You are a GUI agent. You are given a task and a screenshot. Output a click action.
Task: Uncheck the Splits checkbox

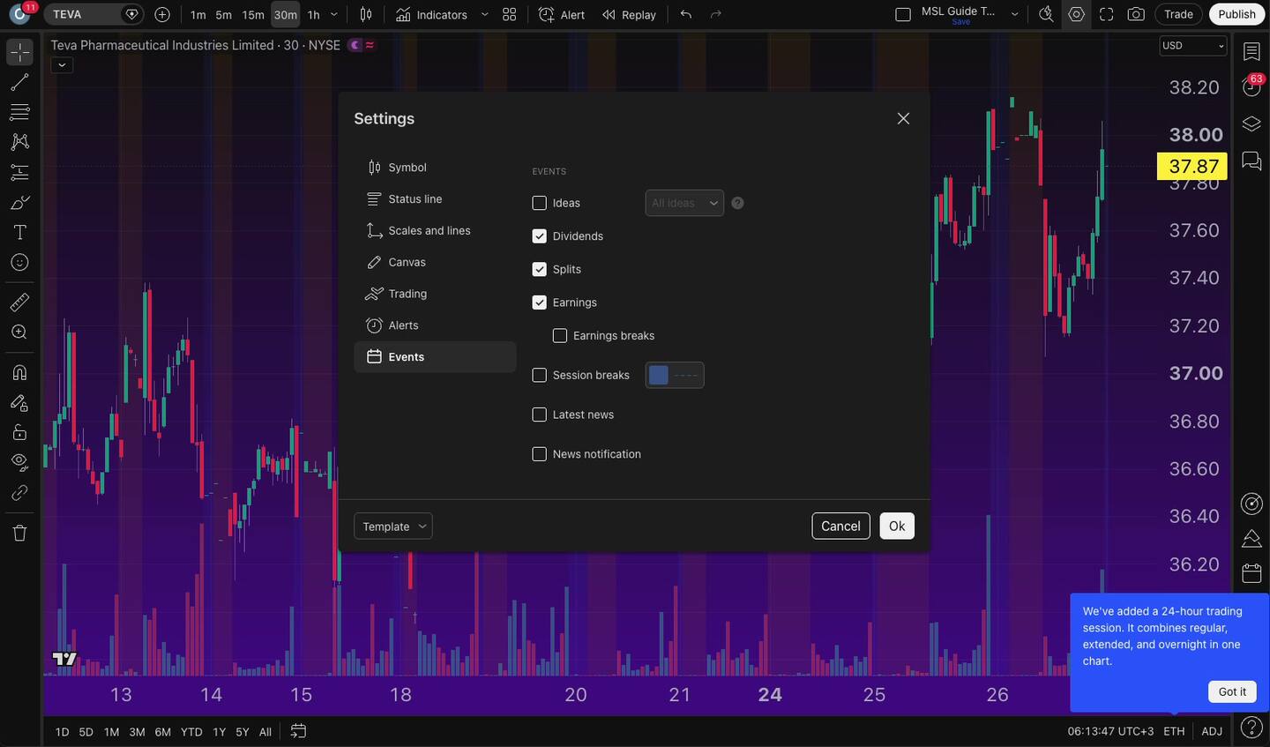tap(540, 269)
